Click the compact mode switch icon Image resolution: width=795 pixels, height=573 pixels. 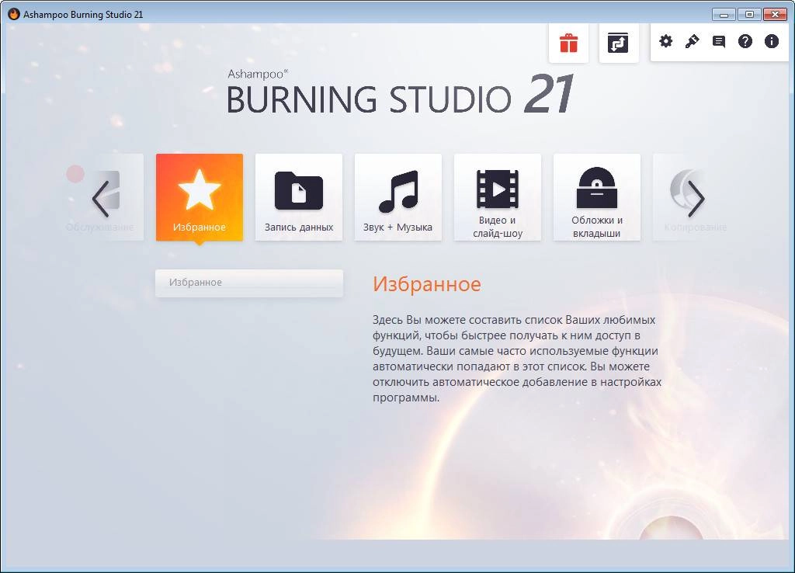tap(618, 43)
